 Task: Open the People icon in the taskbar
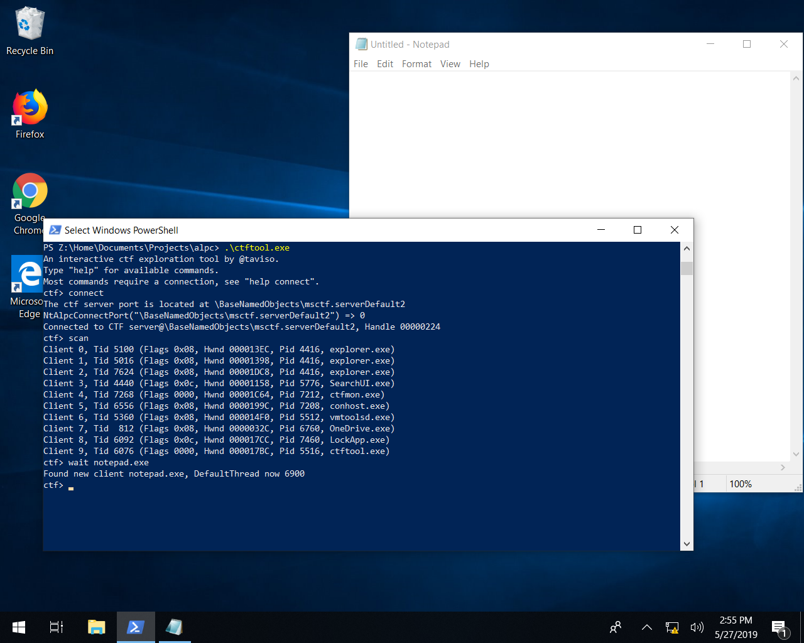click(x=616, y=627)
